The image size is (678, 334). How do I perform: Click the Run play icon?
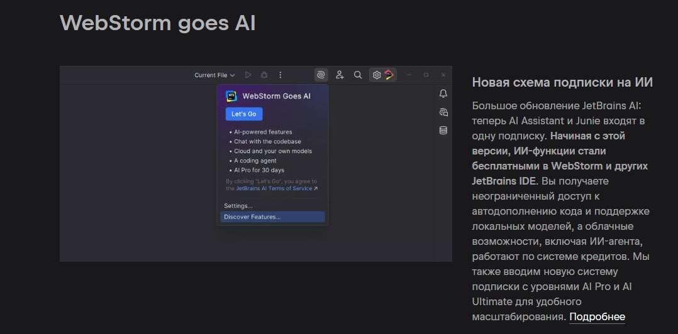point(248,75)
